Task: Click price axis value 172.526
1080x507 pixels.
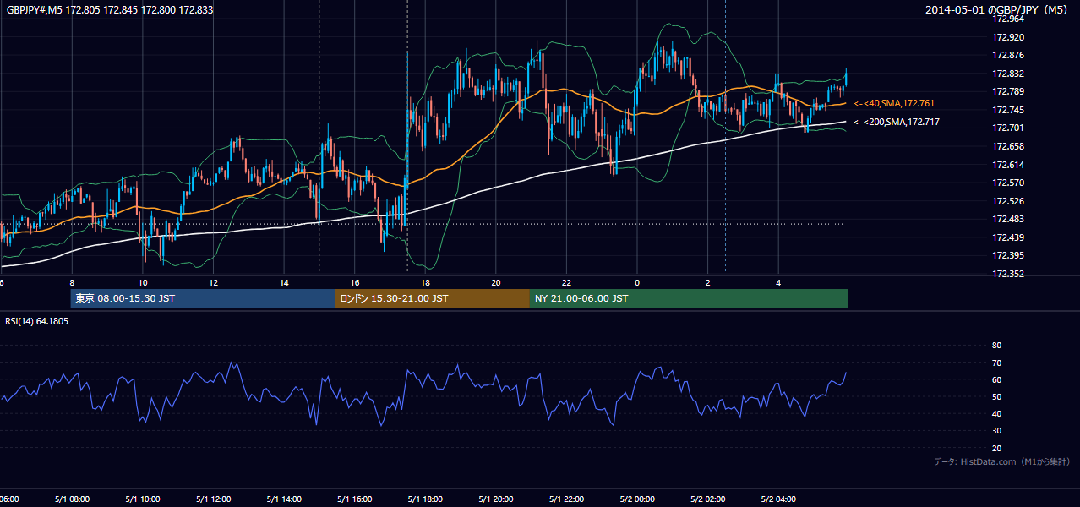Action: pyautogui.click(x=1007, y=201)
